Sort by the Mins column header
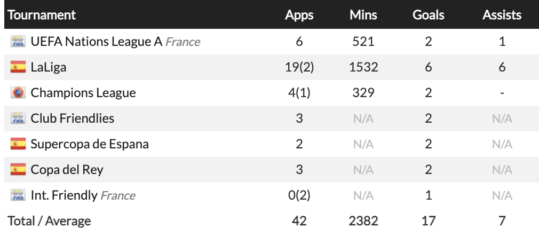The width and height of the screenshot is (539, 237). [x=363, y=15]
